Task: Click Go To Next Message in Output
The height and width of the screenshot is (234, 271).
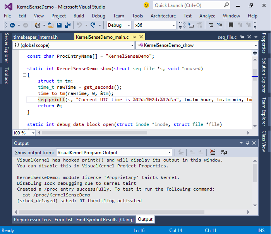Action: tap(201, 152)
